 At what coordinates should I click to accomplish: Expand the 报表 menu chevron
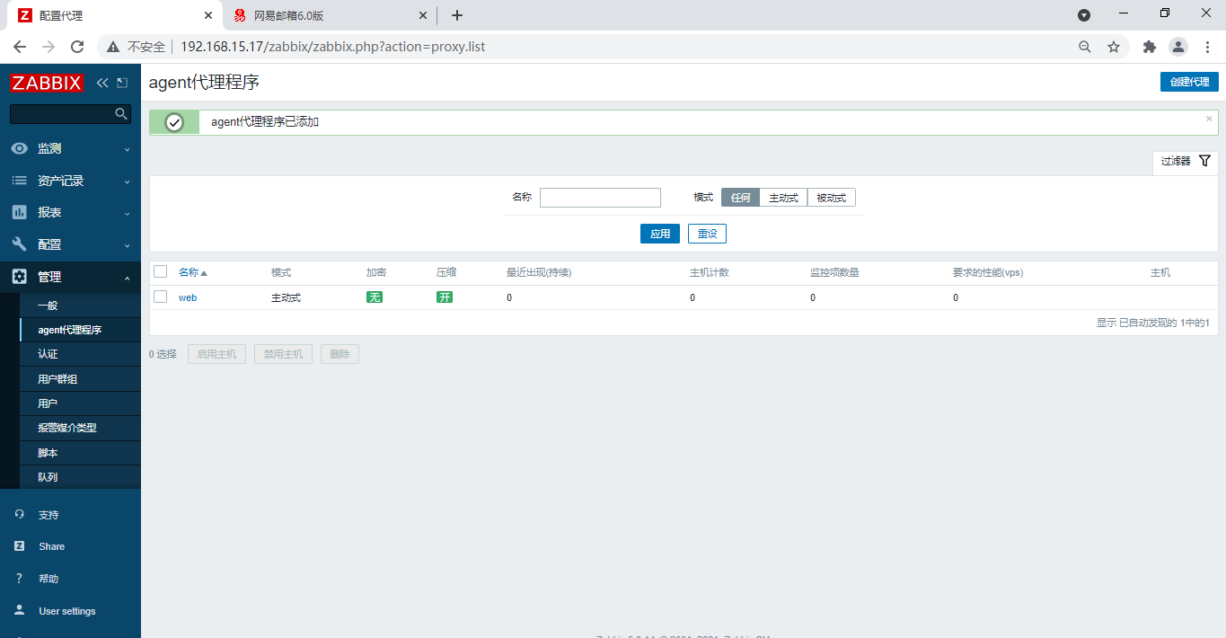(x=127, y=213)
